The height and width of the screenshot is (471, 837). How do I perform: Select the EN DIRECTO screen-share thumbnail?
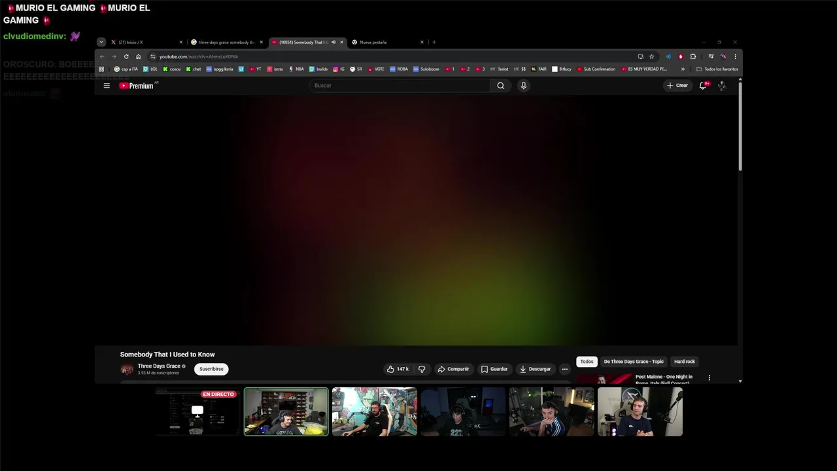[197, 411]
